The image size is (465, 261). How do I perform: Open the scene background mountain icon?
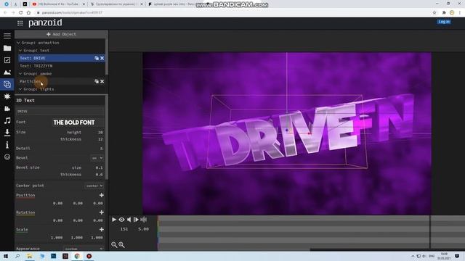(7, 72)
